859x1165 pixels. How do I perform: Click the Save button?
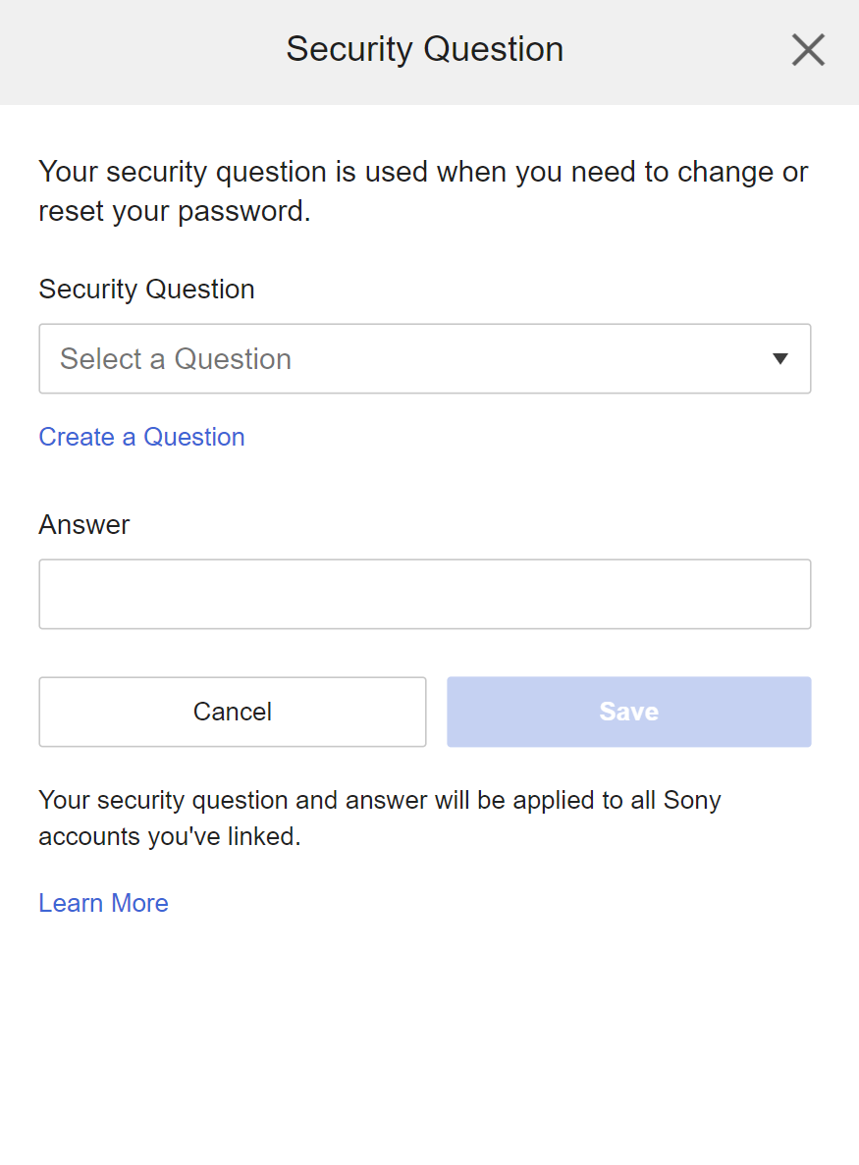coord(628,712)
